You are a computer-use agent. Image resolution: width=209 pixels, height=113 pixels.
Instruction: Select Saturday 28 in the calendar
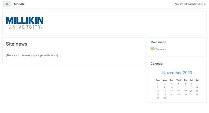(x=197, y=95)
